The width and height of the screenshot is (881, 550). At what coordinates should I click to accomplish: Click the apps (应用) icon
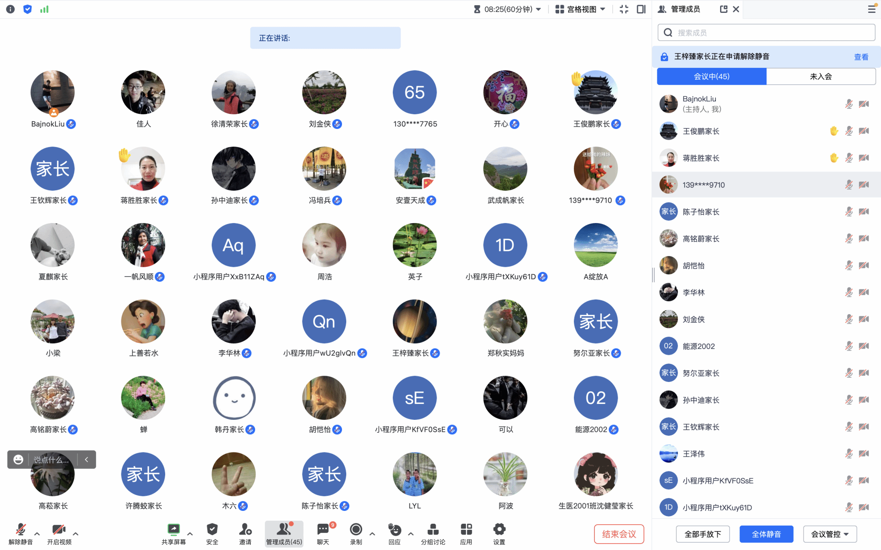466,534
